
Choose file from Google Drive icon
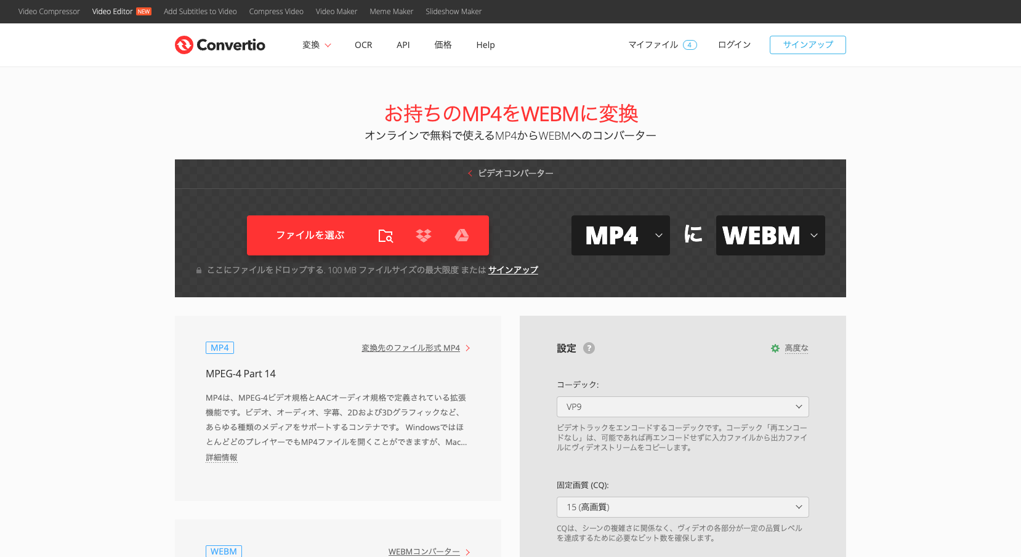point(462,236)
